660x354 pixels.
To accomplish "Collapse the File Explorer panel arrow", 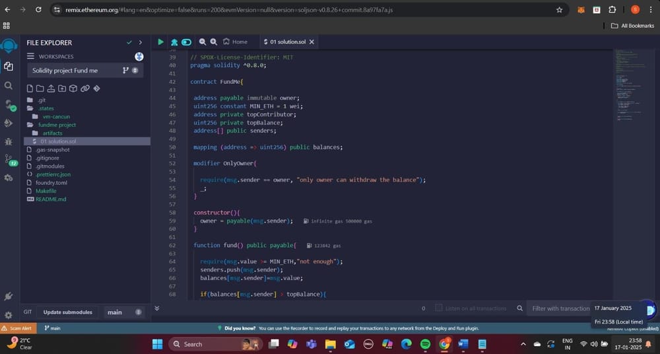I will point(140,42).
